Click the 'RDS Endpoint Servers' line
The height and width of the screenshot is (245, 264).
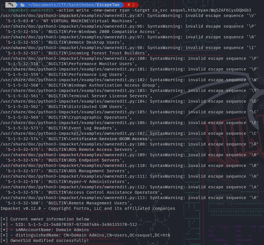[x=65, y=160]
